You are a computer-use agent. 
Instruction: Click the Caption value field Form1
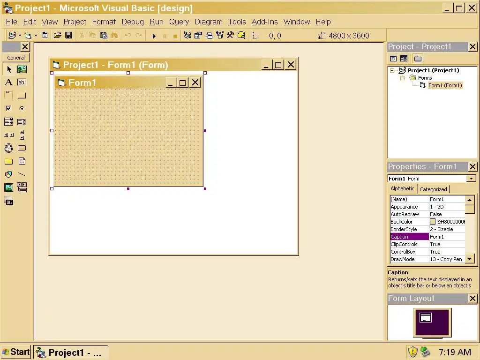coord(447,237)
